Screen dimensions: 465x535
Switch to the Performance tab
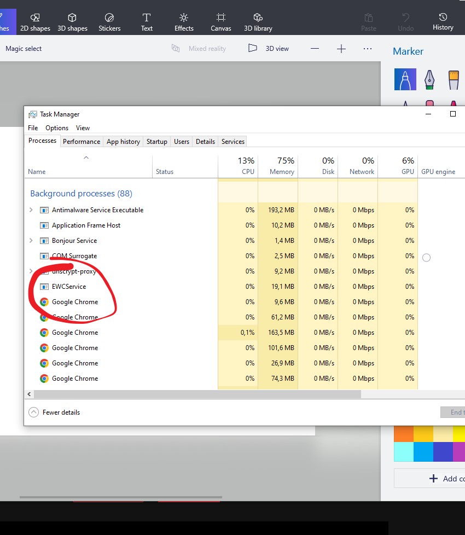pyautogui.click(x=82, y=142)
